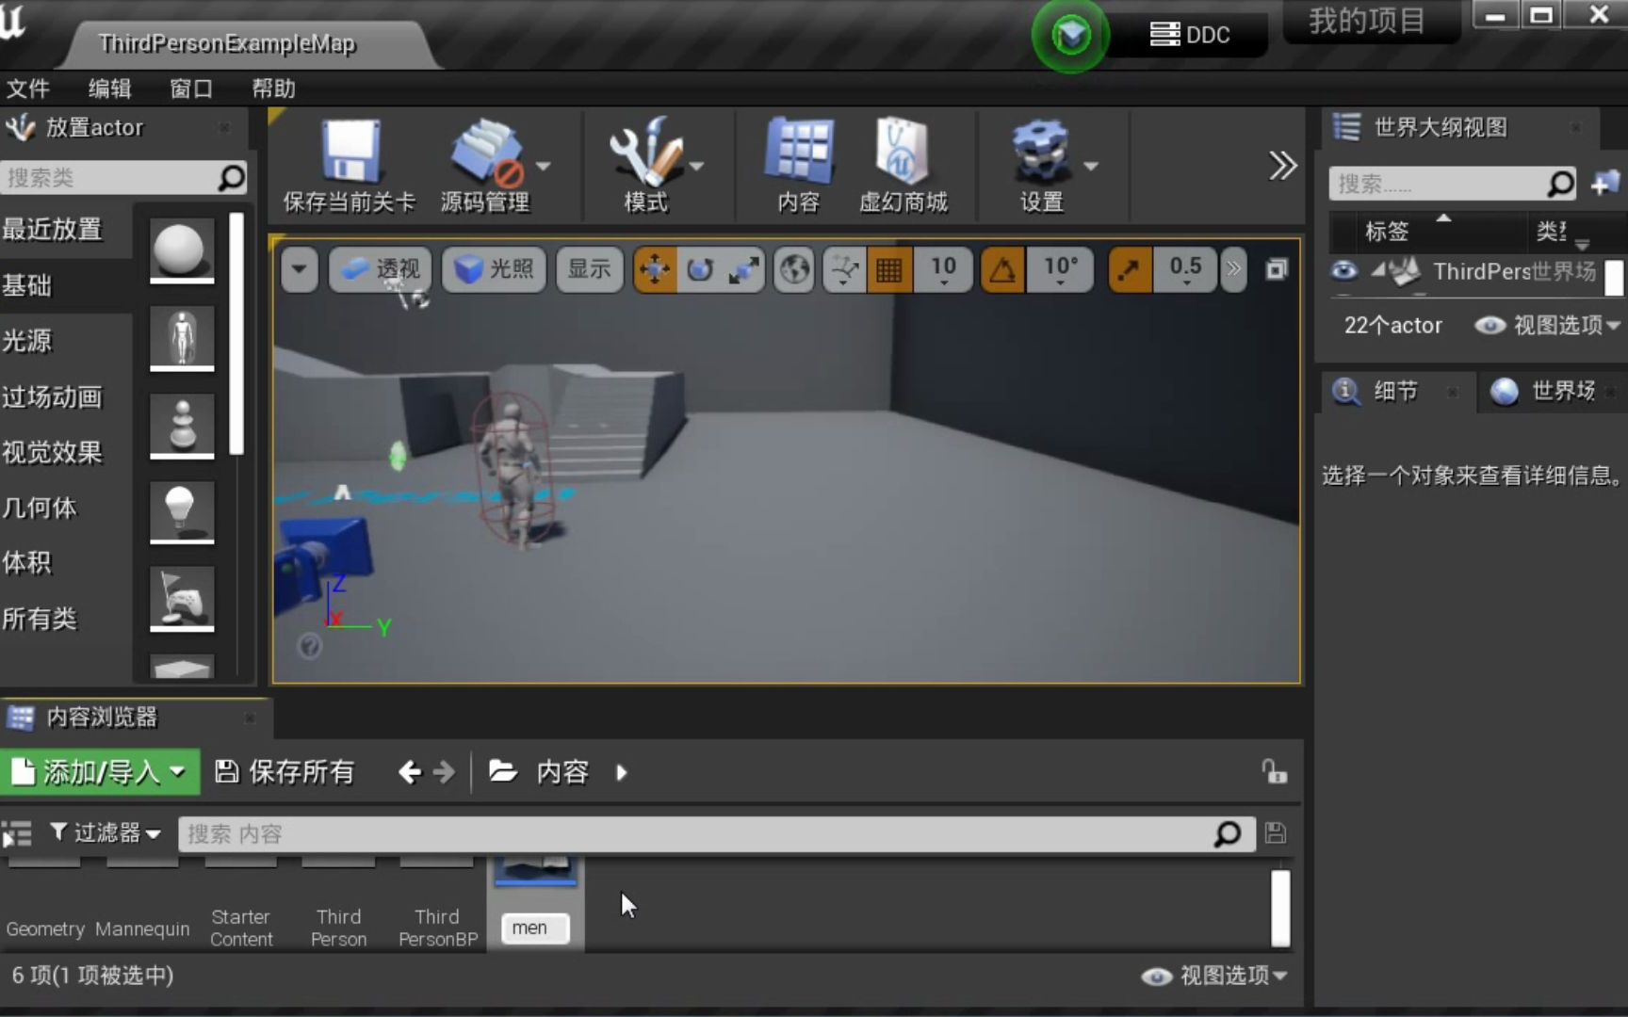1628x1017 pixels.
Task: Toggle actor visibility eye in World Outliner
Action: [1342, 271]
